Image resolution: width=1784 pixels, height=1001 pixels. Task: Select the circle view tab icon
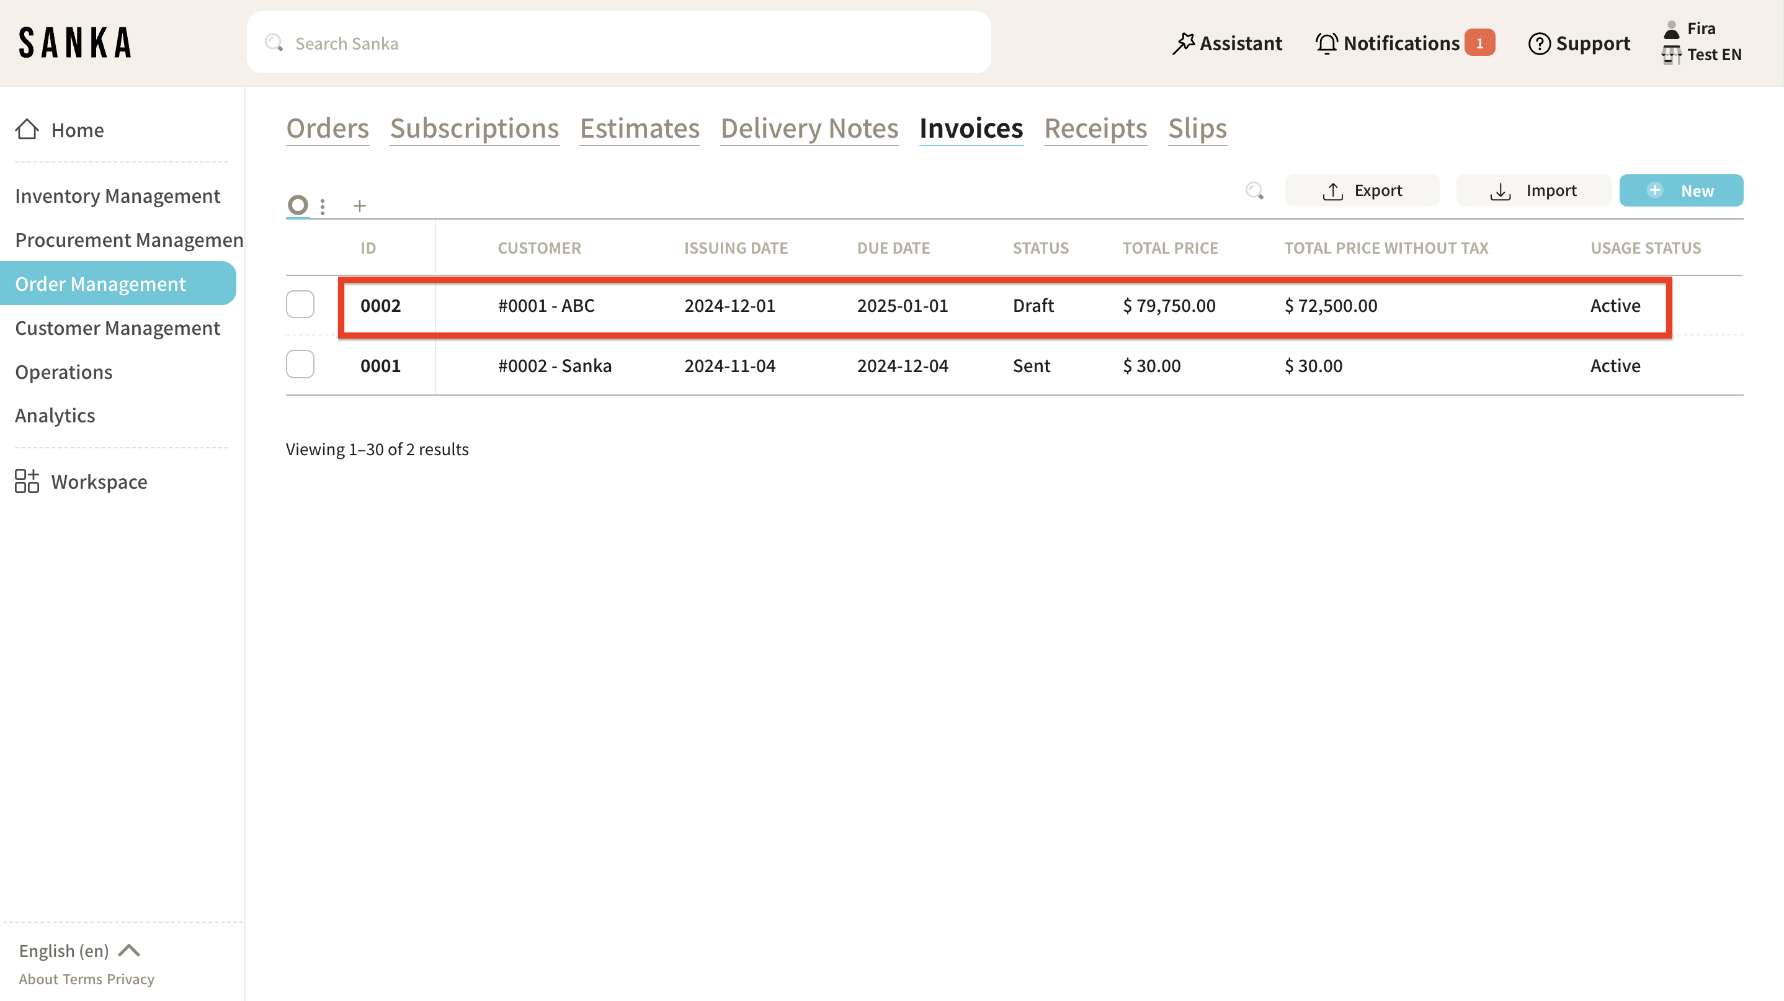[298, 205]
